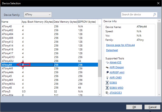Image resolution: width=162 pixels, height=112 pixels.
Task: Click the Cancel button
Action: [152, 107]
